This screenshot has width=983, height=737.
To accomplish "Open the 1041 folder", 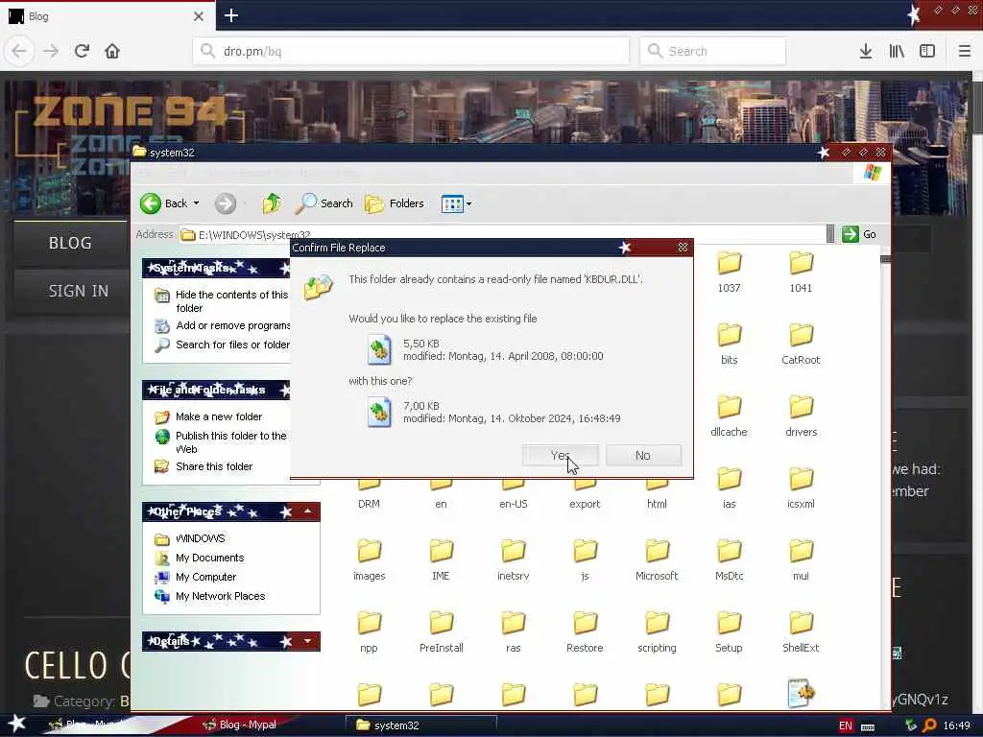I will point(801,272).
